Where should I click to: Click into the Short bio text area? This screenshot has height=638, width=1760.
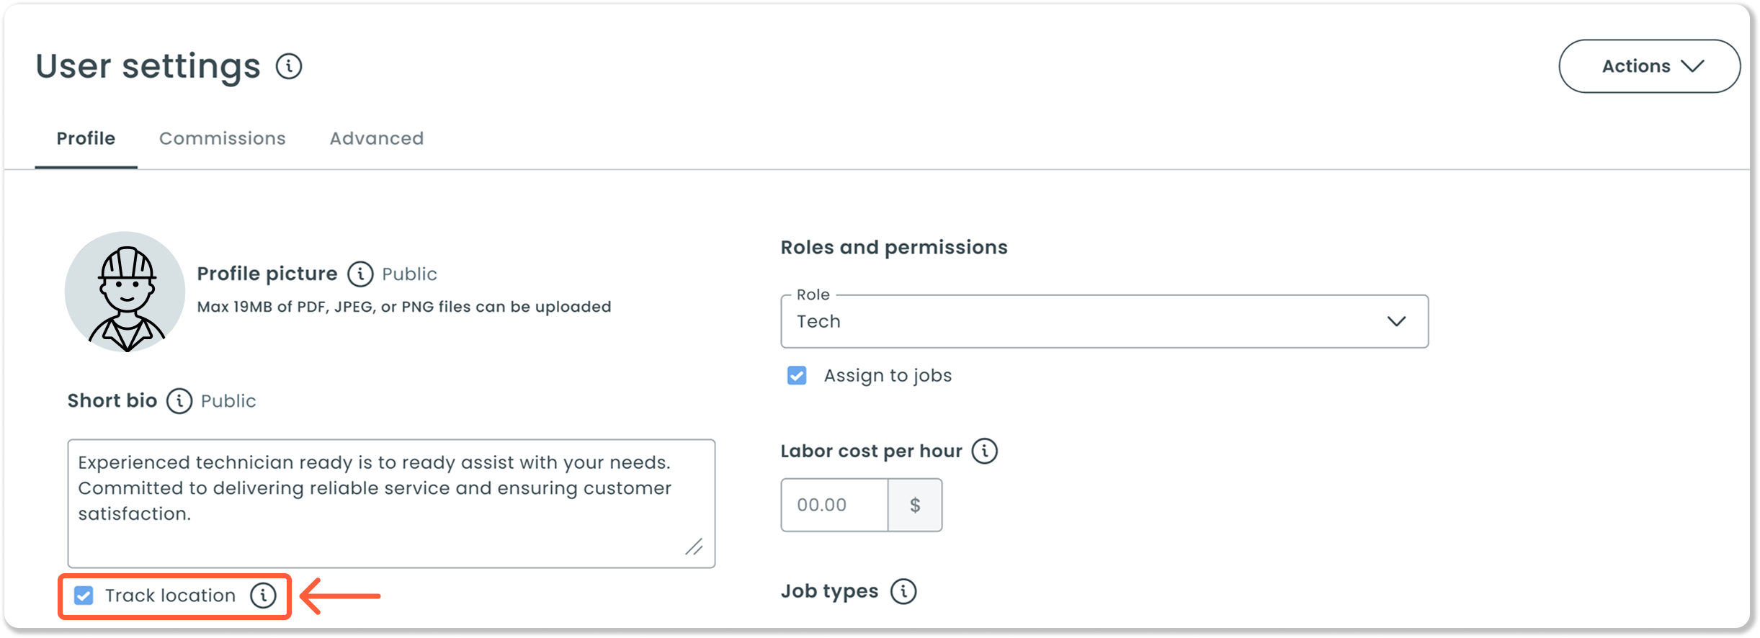coord(391,503)
